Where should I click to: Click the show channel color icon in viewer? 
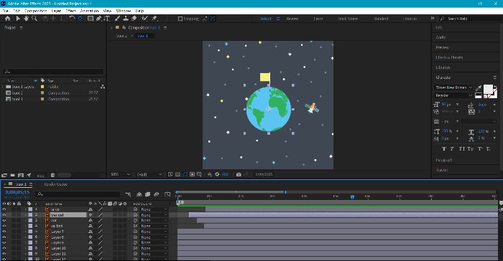pos(210,174)
